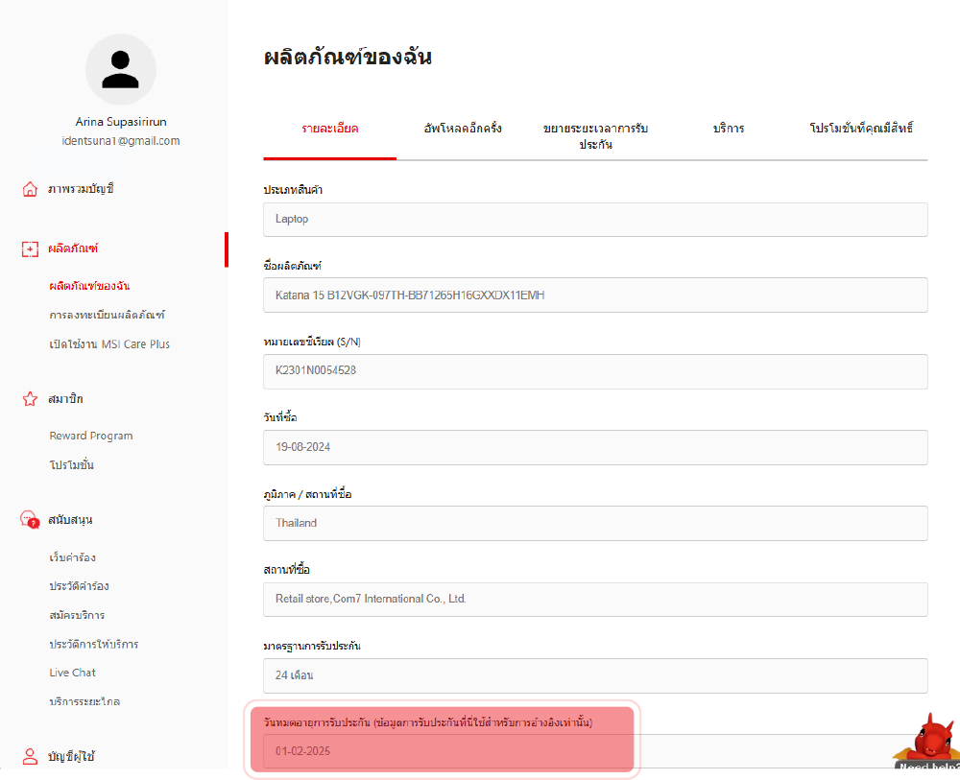Screen dimensions: 960x780
Task: Select สนับสนุน section in the sidebar
Action: pyautogui.click(x=70, y=520)
